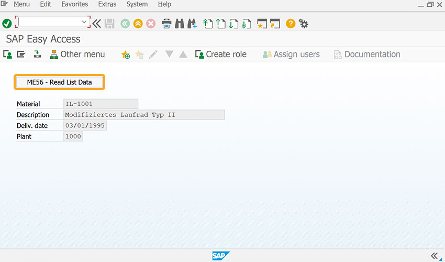Click the User Menu icon
Screen dimensions: 445x262
[7, 54]
